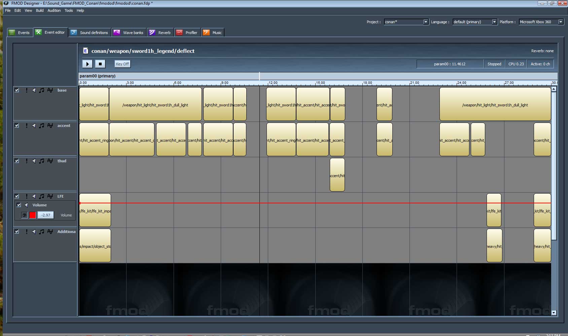This screenshot has height=336, width=568.
Task: Click the music note icon on accent layer
Action: click(x=41, y=126)
